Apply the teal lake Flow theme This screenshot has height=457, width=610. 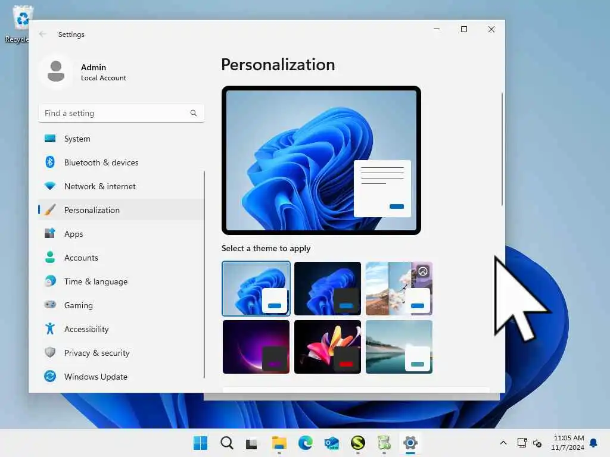399,347
